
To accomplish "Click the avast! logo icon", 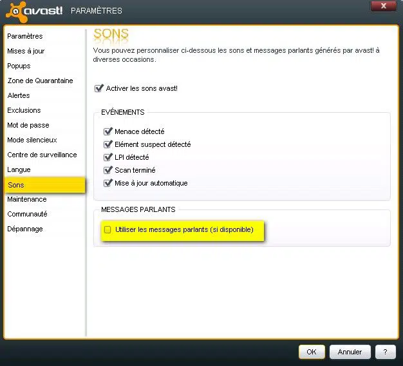I will pyautogui.click(x=17, y=12).
